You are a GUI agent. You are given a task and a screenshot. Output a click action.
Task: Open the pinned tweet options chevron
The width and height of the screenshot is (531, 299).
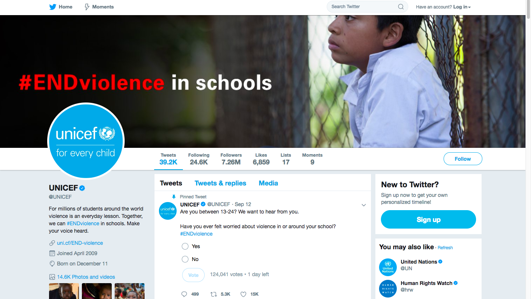coord(364,205)
